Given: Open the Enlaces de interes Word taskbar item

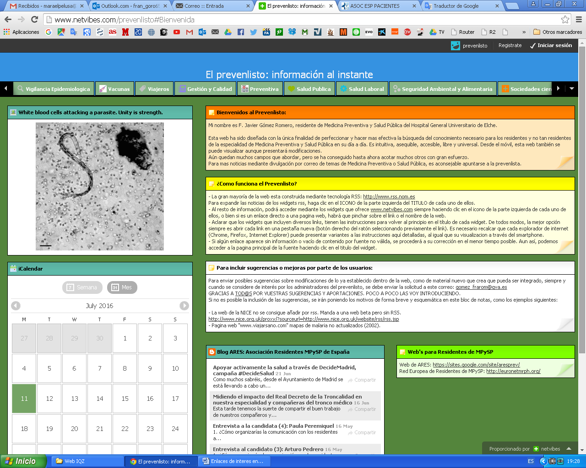Looking at the screenshot, I should coord(233,461).
